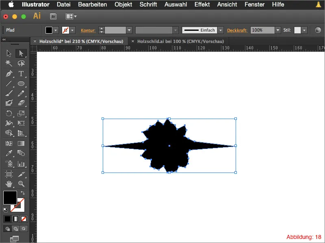Select the Line Segment tool
Screen dimensions: 325x243
(9, 83)
